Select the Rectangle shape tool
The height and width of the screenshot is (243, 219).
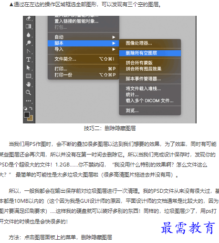point(29,76)
